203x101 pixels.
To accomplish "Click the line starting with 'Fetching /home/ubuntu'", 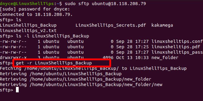I will (x=93, y=68).
